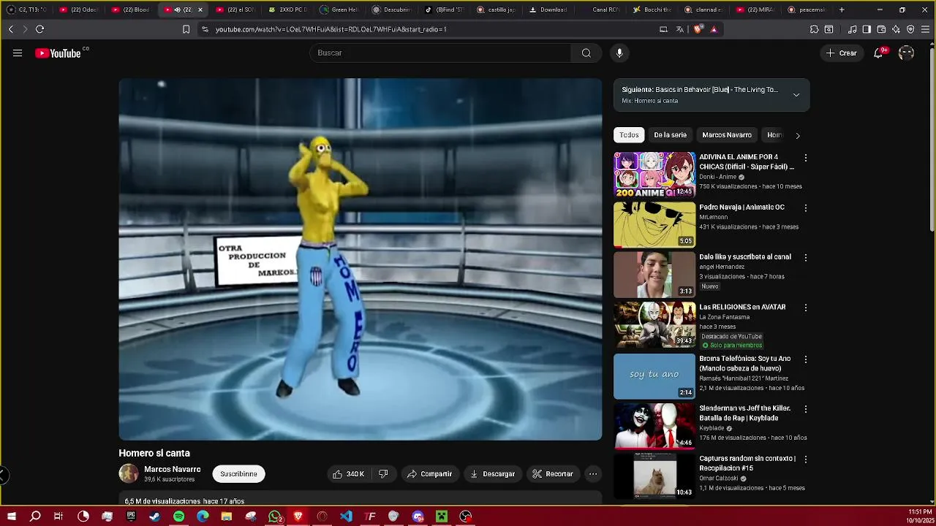Switch to the Green Hell browser tab
Screen dimensions: 936x526
click(x=340, y=9)
